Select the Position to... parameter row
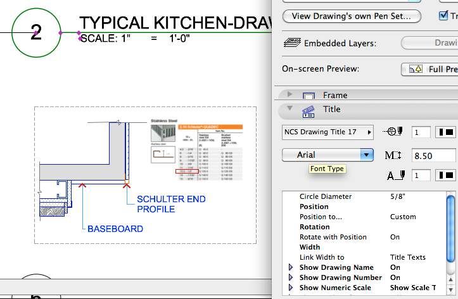This screenshot has height=299, width=458. [x=364, y=217]
